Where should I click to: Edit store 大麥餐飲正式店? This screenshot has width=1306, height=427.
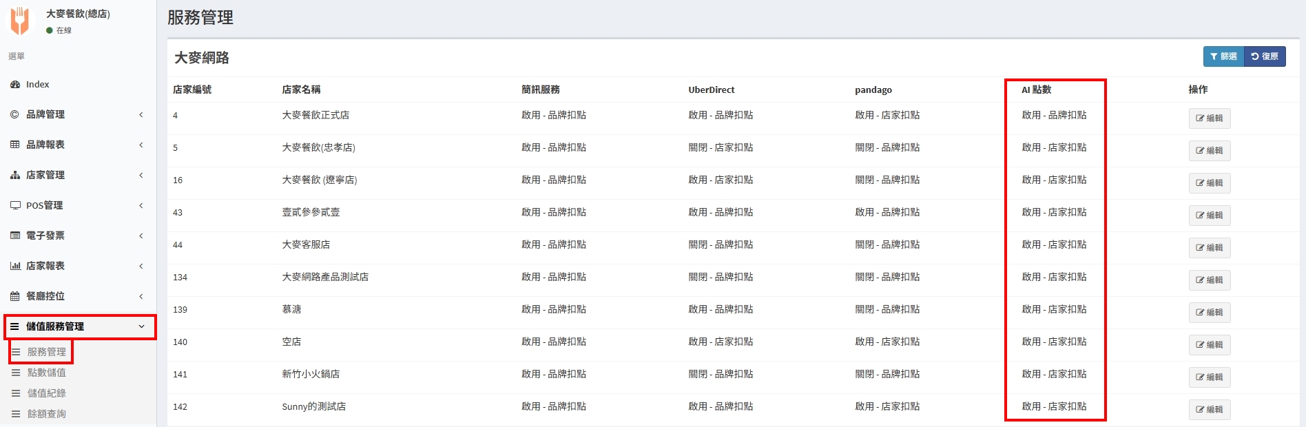pyautogui.click(x=1210, y=118)
